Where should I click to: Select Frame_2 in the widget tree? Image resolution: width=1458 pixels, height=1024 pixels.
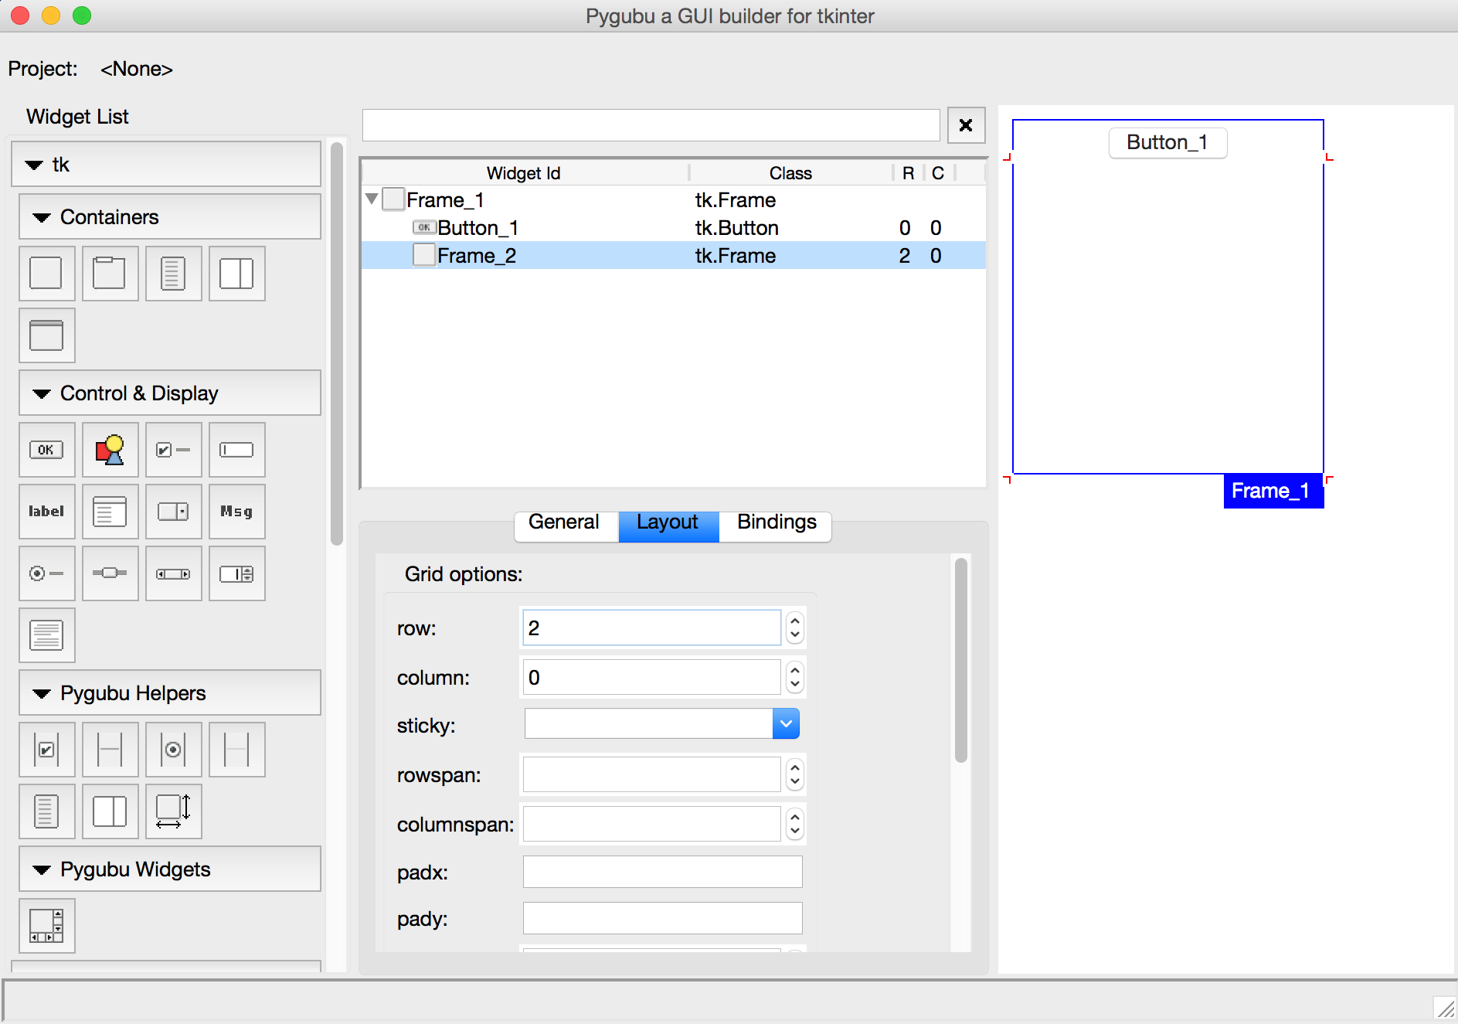click(674, 256)
